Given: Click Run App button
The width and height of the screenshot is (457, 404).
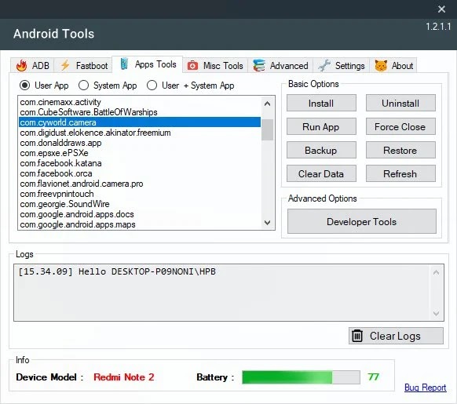Looking at the screenshot, I should pos(321,127).
